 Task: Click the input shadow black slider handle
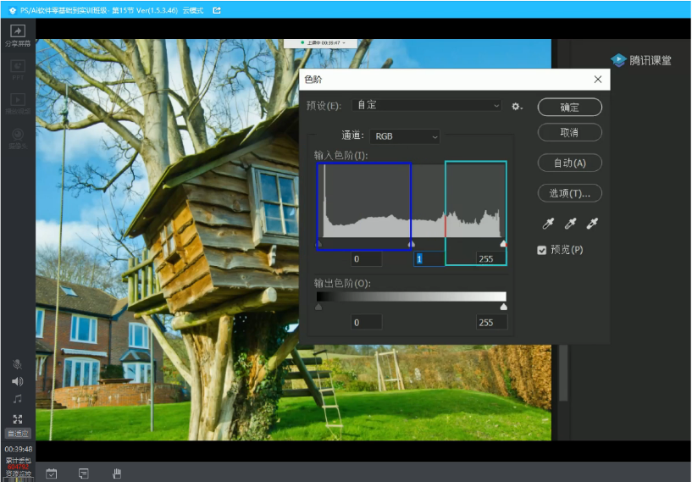(318, 244)
